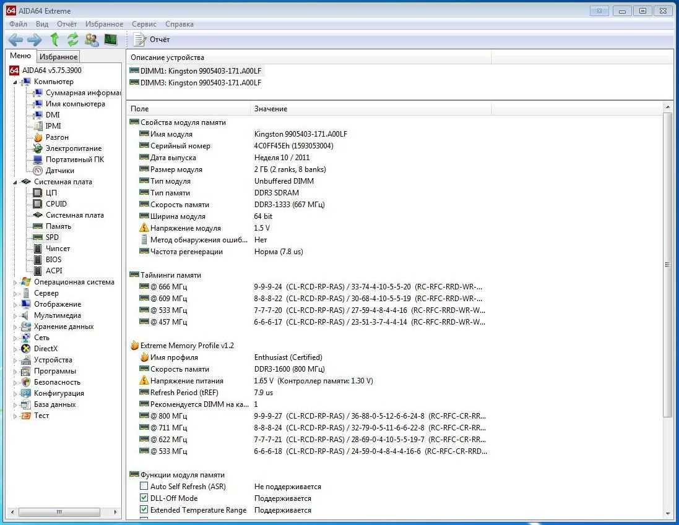Expand the Хранение данных node
The height and width of the screenshot is (525, 679).
coord(15,327)
